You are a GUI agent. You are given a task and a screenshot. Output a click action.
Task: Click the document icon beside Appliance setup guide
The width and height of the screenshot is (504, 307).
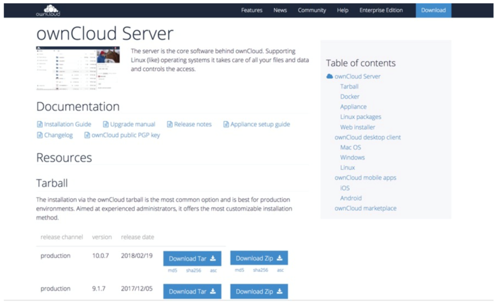(226, 124)
